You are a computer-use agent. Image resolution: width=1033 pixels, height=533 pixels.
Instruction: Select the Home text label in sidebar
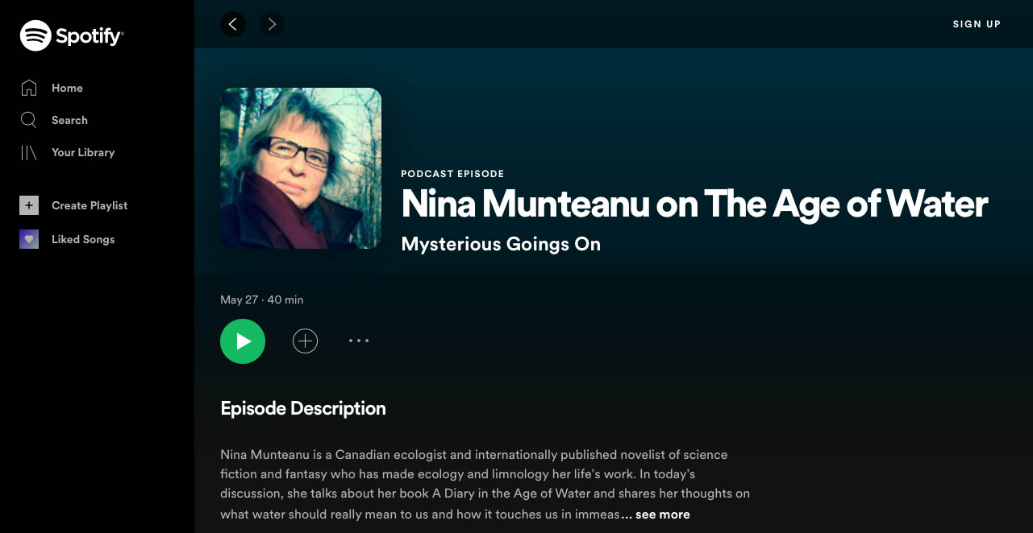(67, 88)
